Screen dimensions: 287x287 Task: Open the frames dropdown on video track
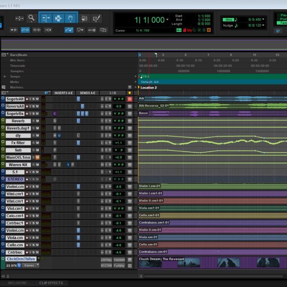pyautogui.click(x=31, y=265)
